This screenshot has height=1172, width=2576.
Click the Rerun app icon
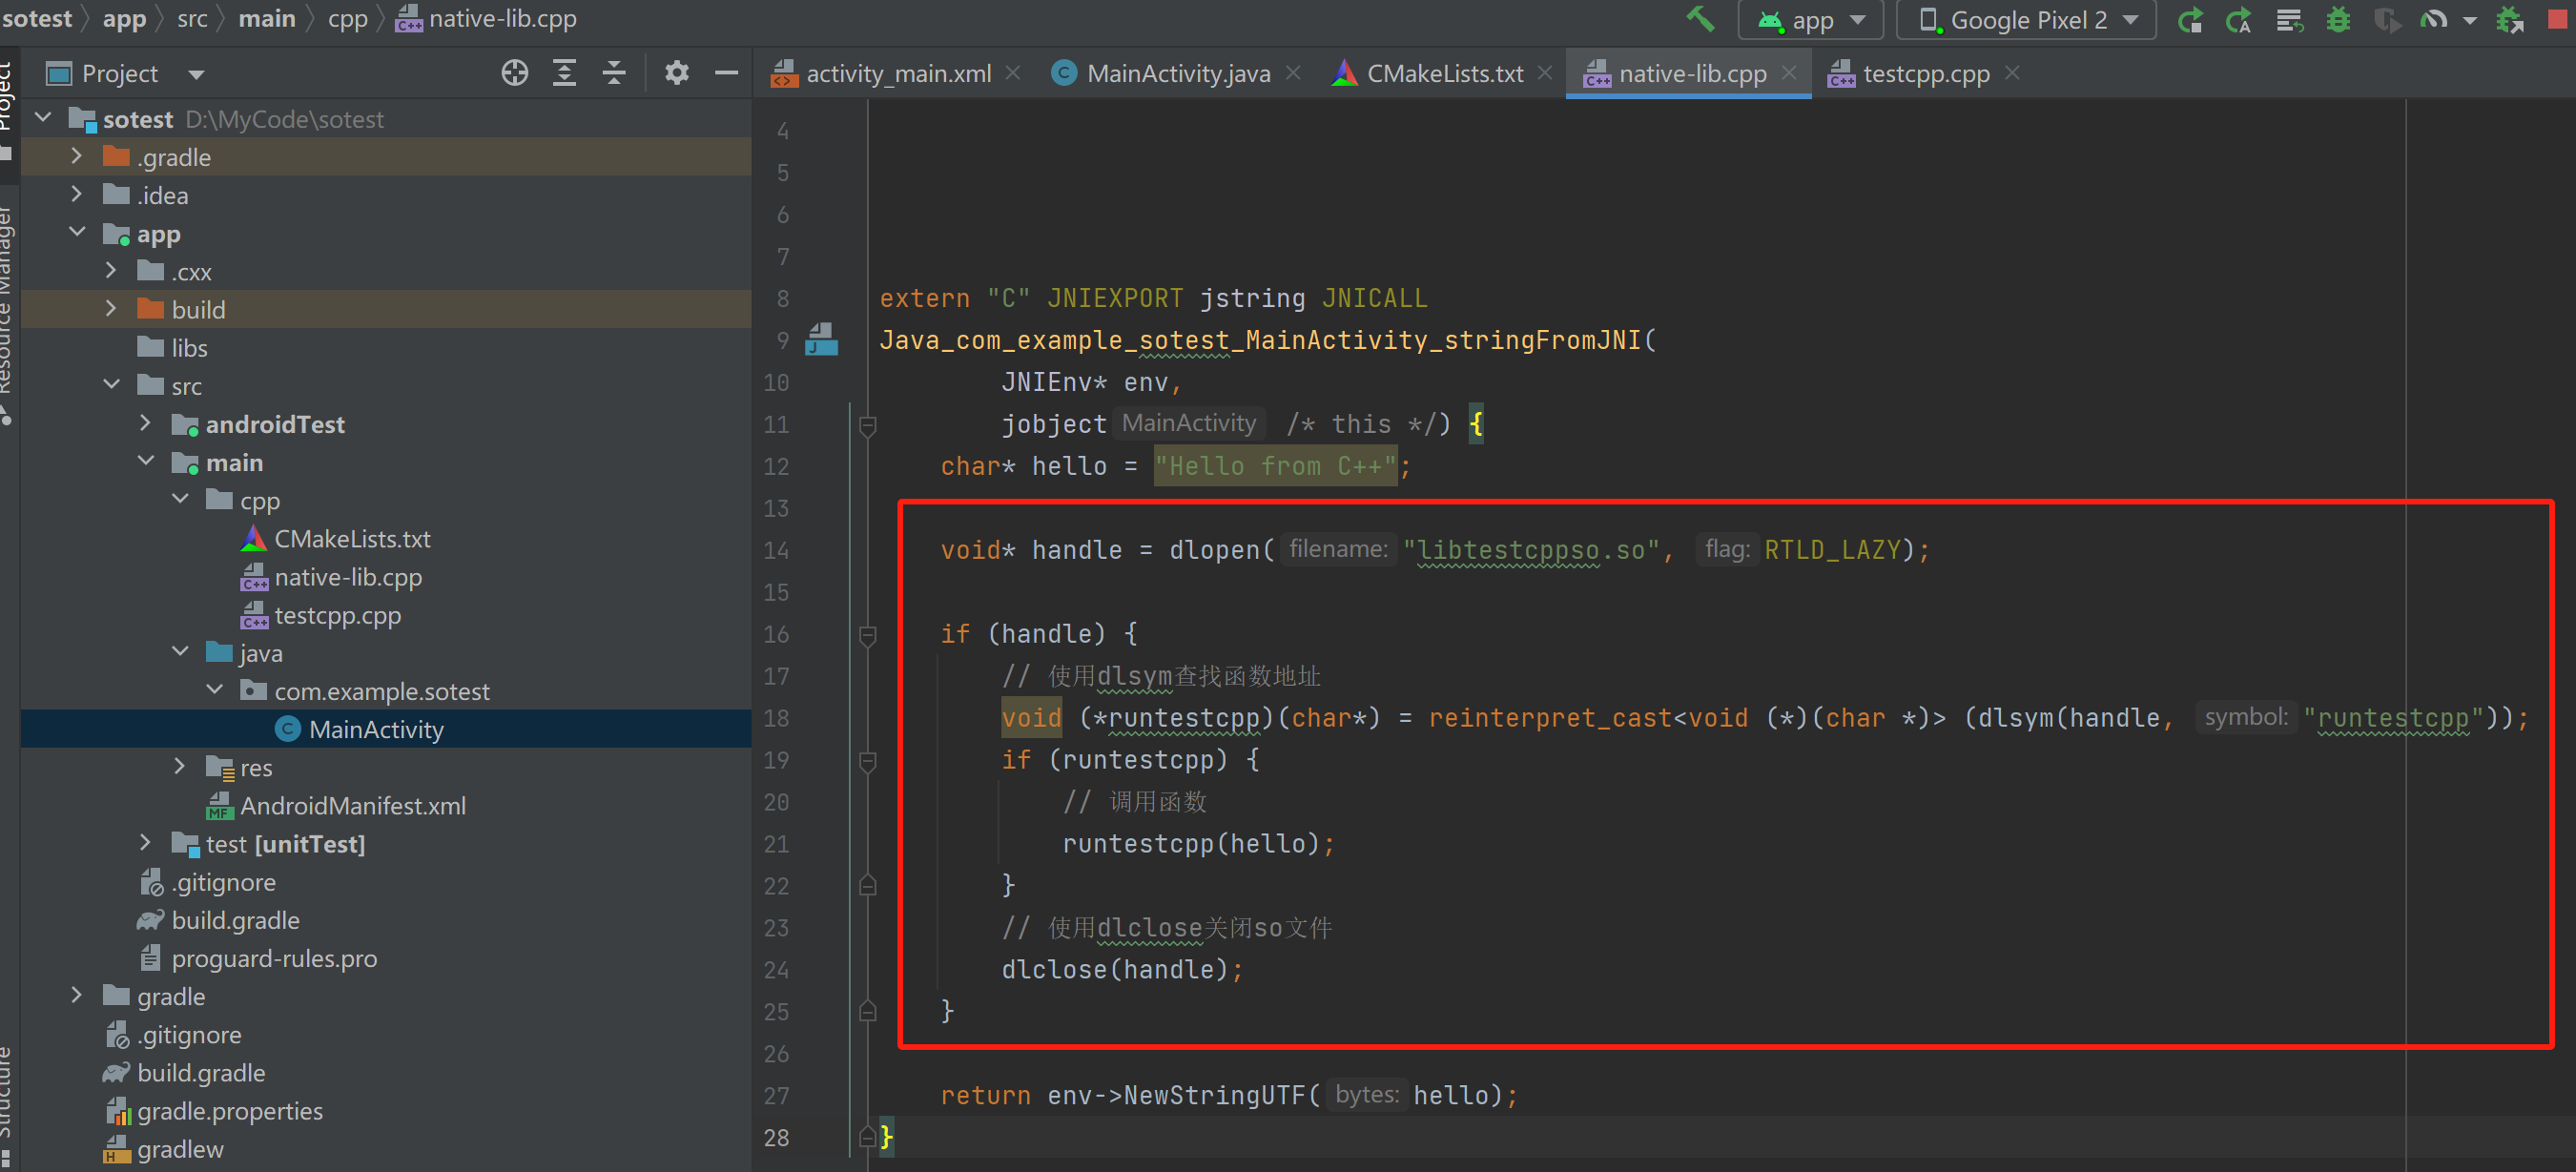[2191, 20]
